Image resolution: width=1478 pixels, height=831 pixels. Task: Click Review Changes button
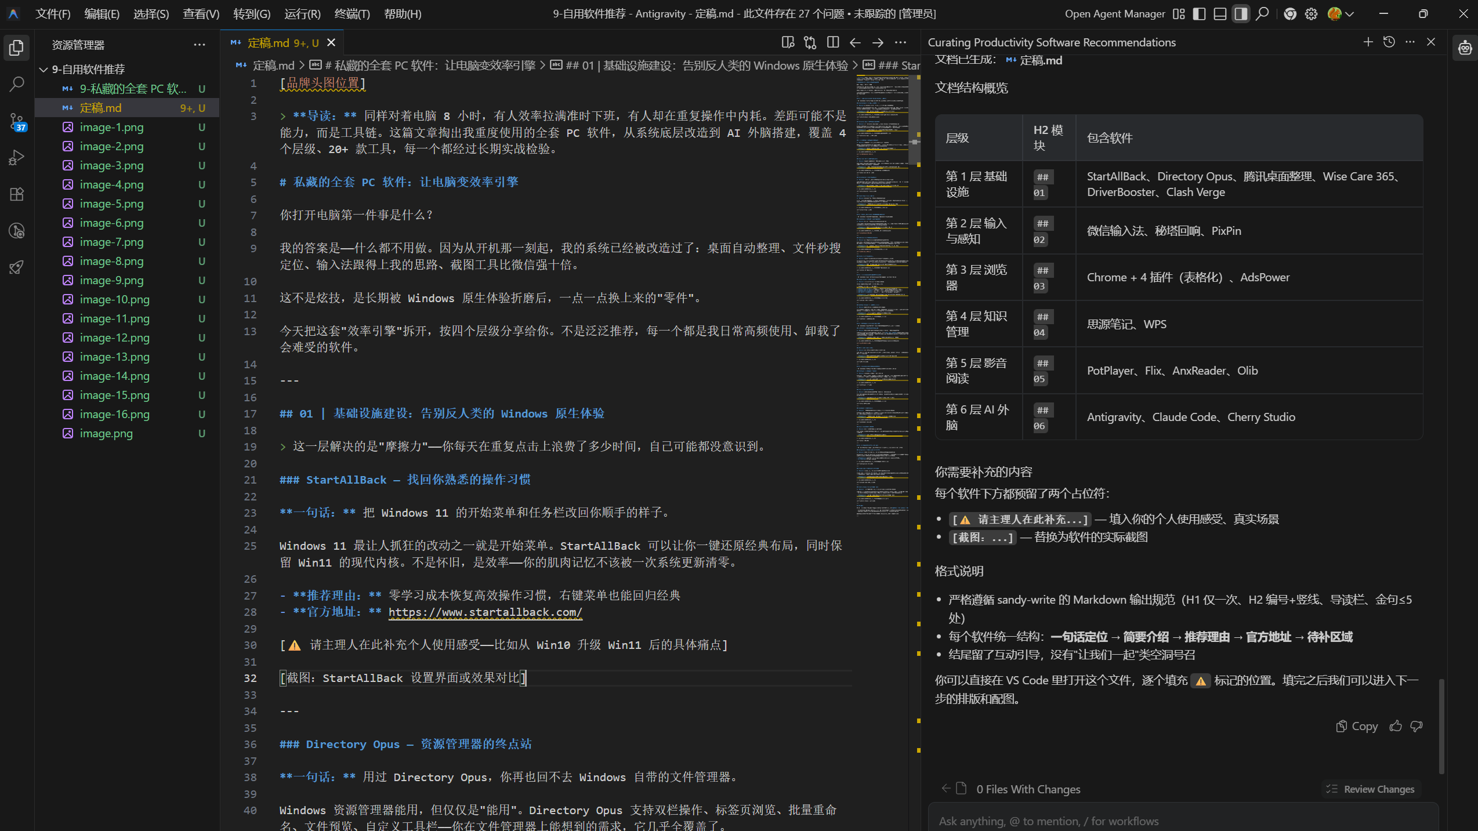click(1372, 789)
